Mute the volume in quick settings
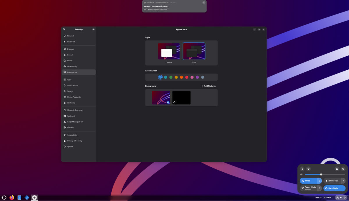This screenshot has height=201, width=349. point(301,174)
